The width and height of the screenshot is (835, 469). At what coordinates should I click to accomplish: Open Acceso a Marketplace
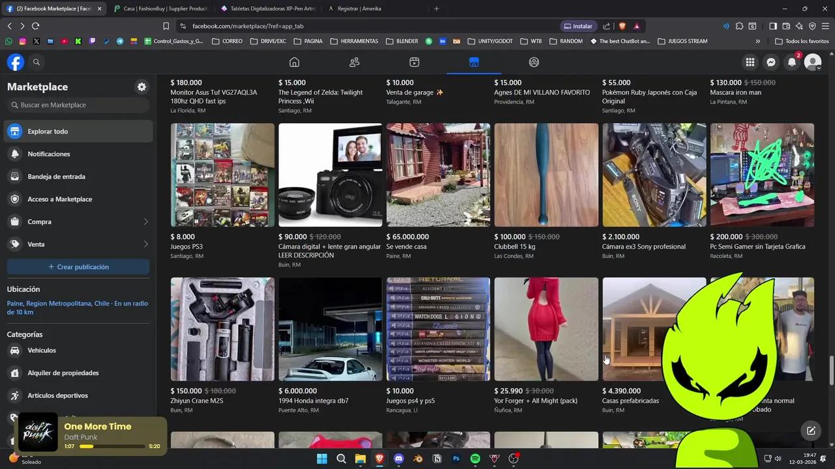(78, 199)
